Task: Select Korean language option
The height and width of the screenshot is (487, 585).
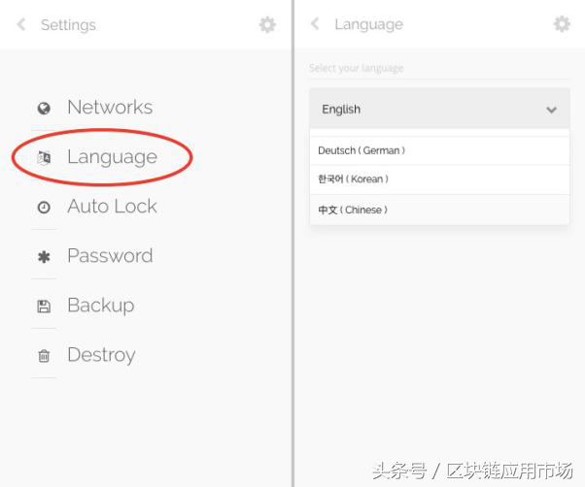Action: click(x=439, y=179)
